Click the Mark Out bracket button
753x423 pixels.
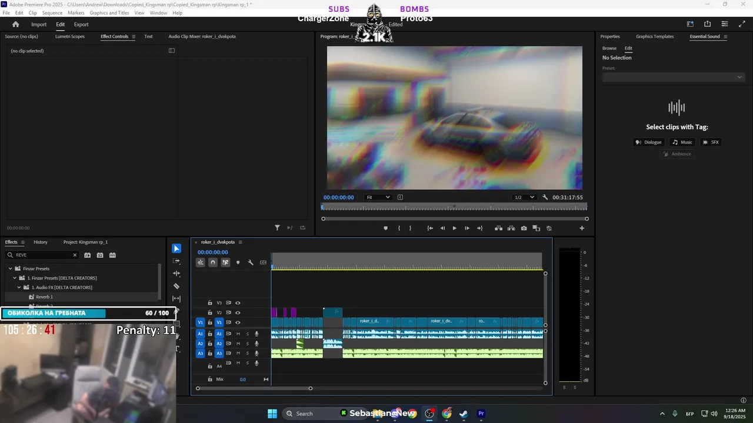[x=411, y=228]
